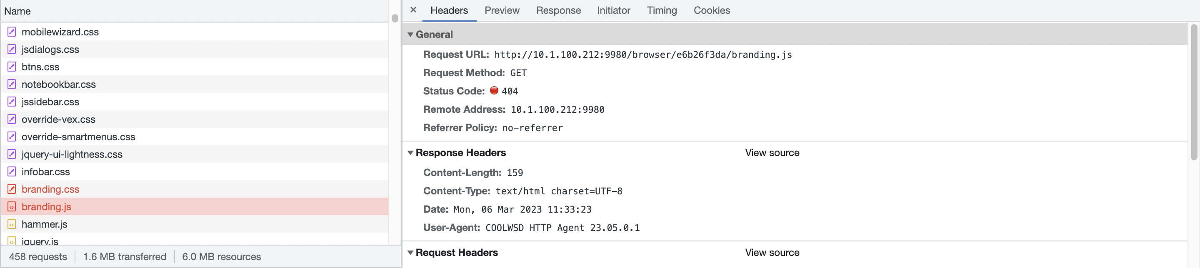Switch to the Preview tab
This screenshot has width=1200, height=268.
coord(502,10)
